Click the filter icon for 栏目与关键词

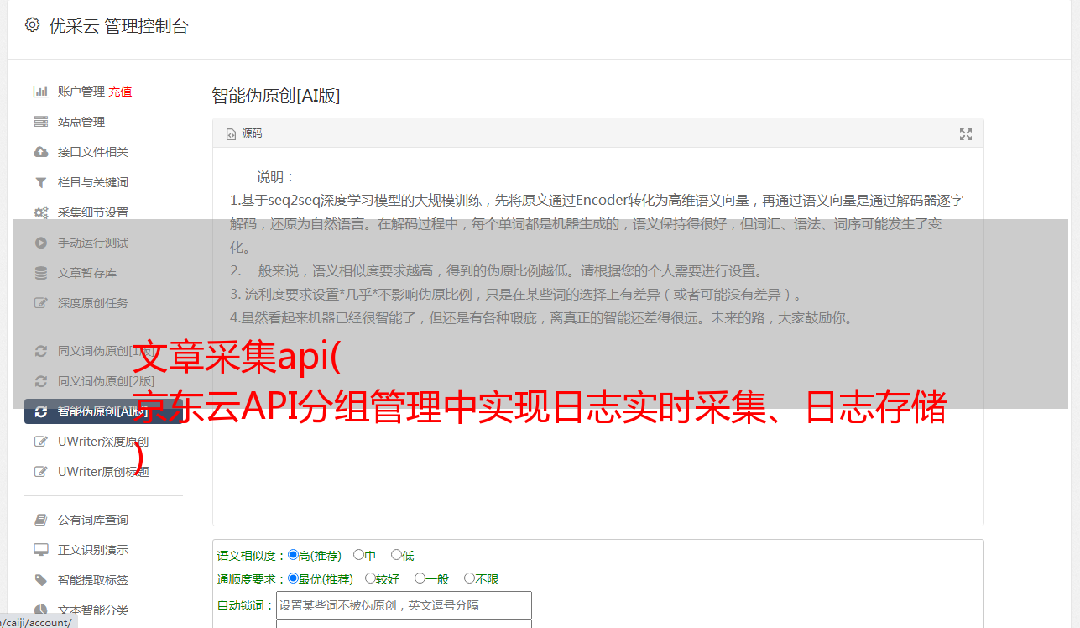click(40, 182)
